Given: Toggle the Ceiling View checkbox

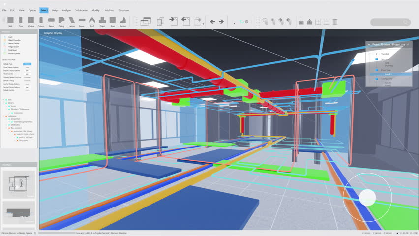Looking at the screenshot, I should click(x=377, y=78).
